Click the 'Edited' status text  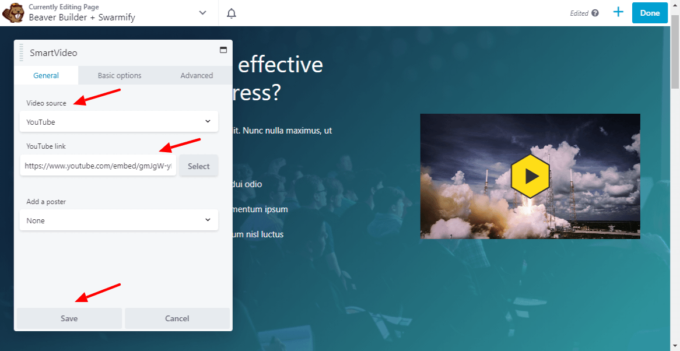click(579, 13)
